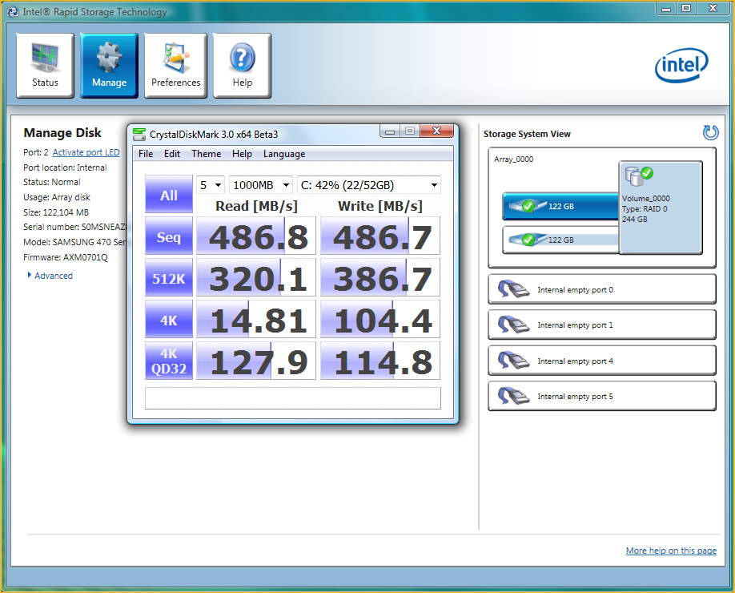
Task: Click the Firmware: AXM0701Q text
Action: tap(66, 257)
